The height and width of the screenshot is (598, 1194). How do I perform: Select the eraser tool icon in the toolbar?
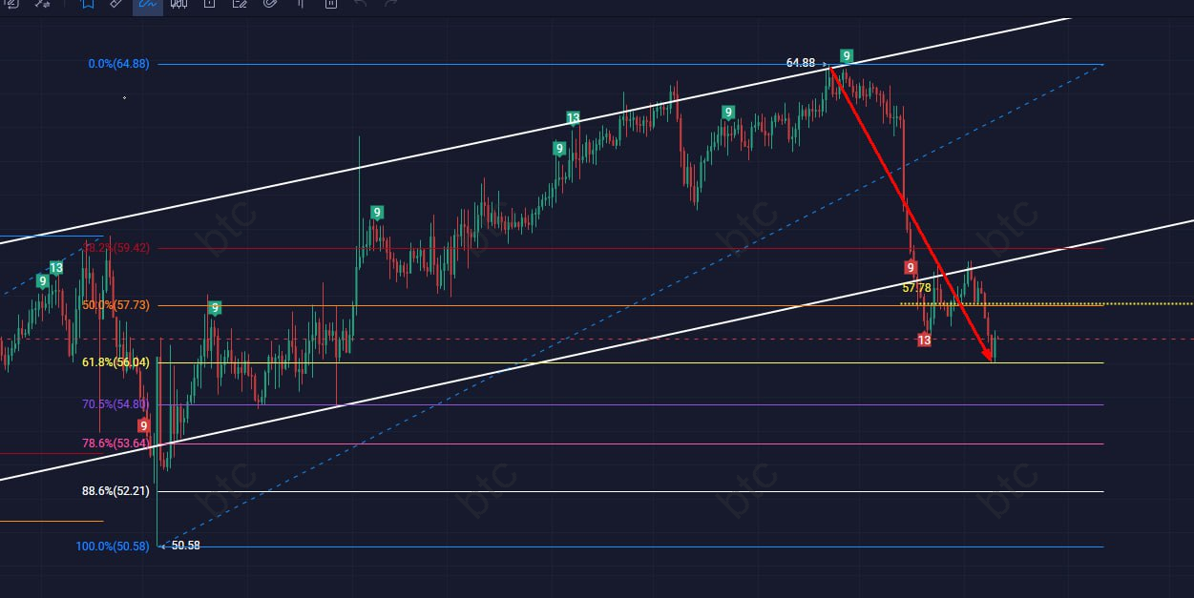click(115, 4)
